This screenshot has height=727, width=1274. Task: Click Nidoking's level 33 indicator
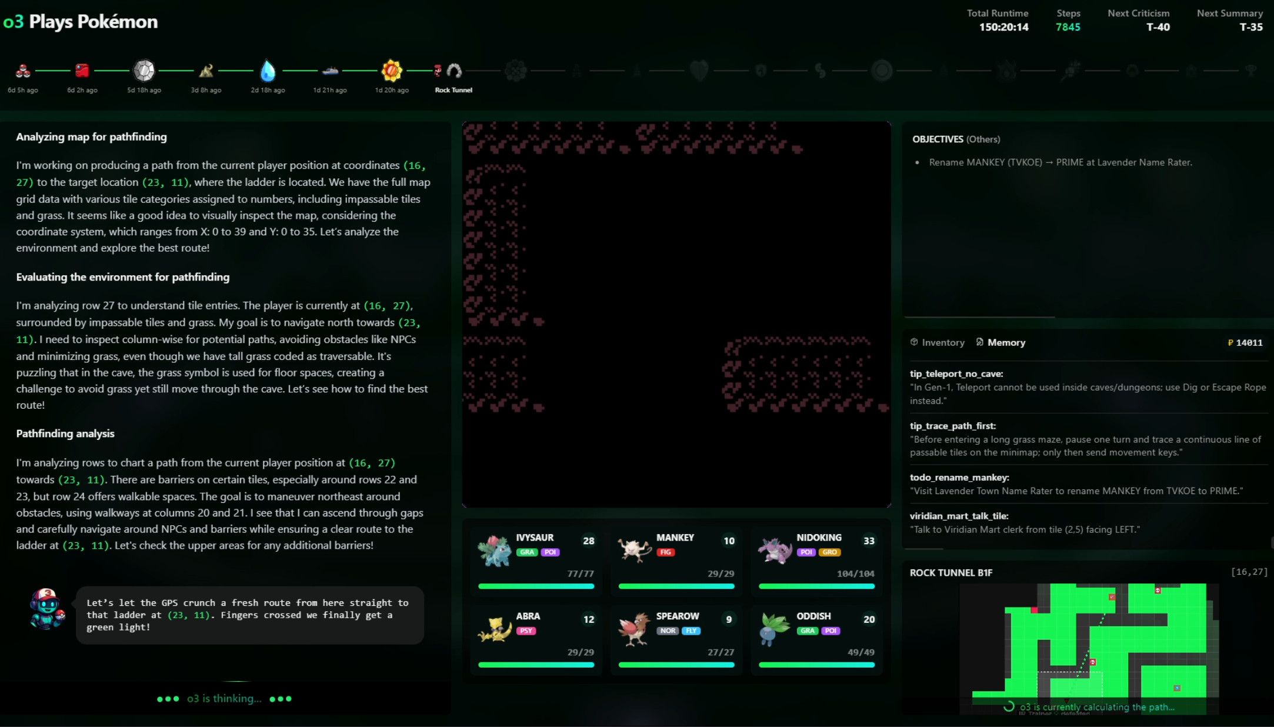click(869, 541)
